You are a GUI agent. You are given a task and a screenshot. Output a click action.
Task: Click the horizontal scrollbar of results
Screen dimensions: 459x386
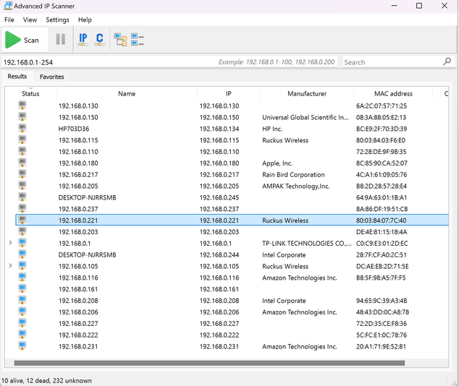(x=210, y=364)
